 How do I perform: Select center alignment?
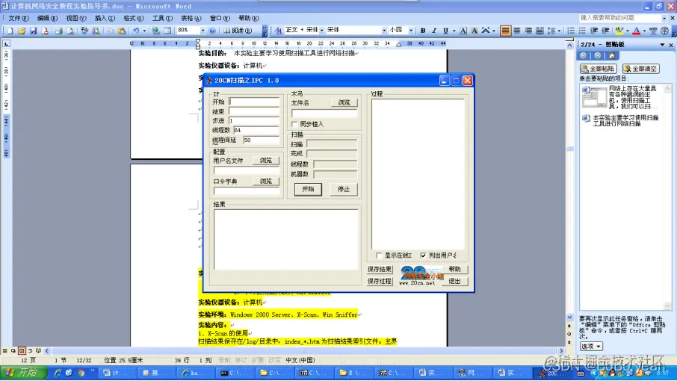click(517, 30)
